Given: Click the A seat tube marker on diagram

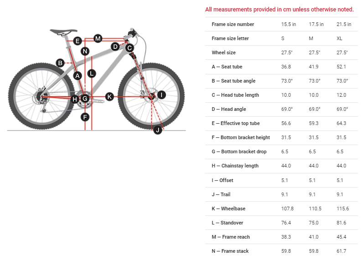Looking at the screenshot, I should pos(78,75).
